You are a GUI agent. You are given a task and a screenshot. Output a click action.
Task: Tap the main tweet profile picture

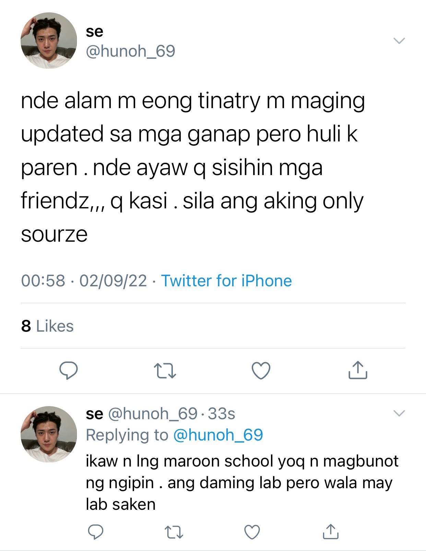pyautogui.click(x=49, y=41)
